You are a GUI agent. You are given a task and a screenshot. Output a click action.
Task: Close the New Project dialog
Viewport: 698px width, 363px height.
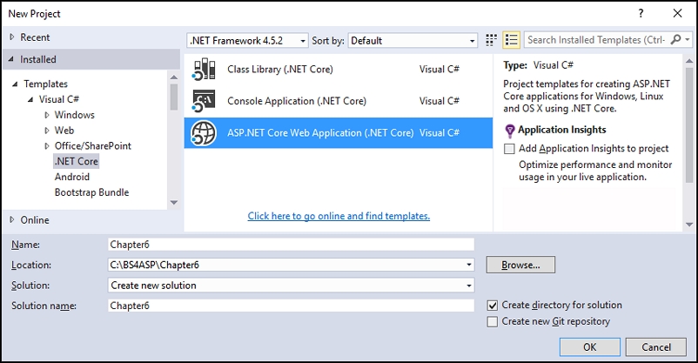(677, 13)
